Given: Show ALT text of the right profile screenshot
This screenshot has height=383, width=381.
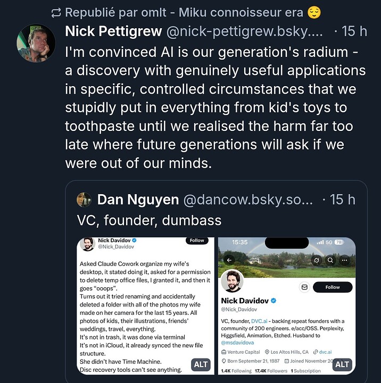Looking at the screenshot, I should 342,364.
